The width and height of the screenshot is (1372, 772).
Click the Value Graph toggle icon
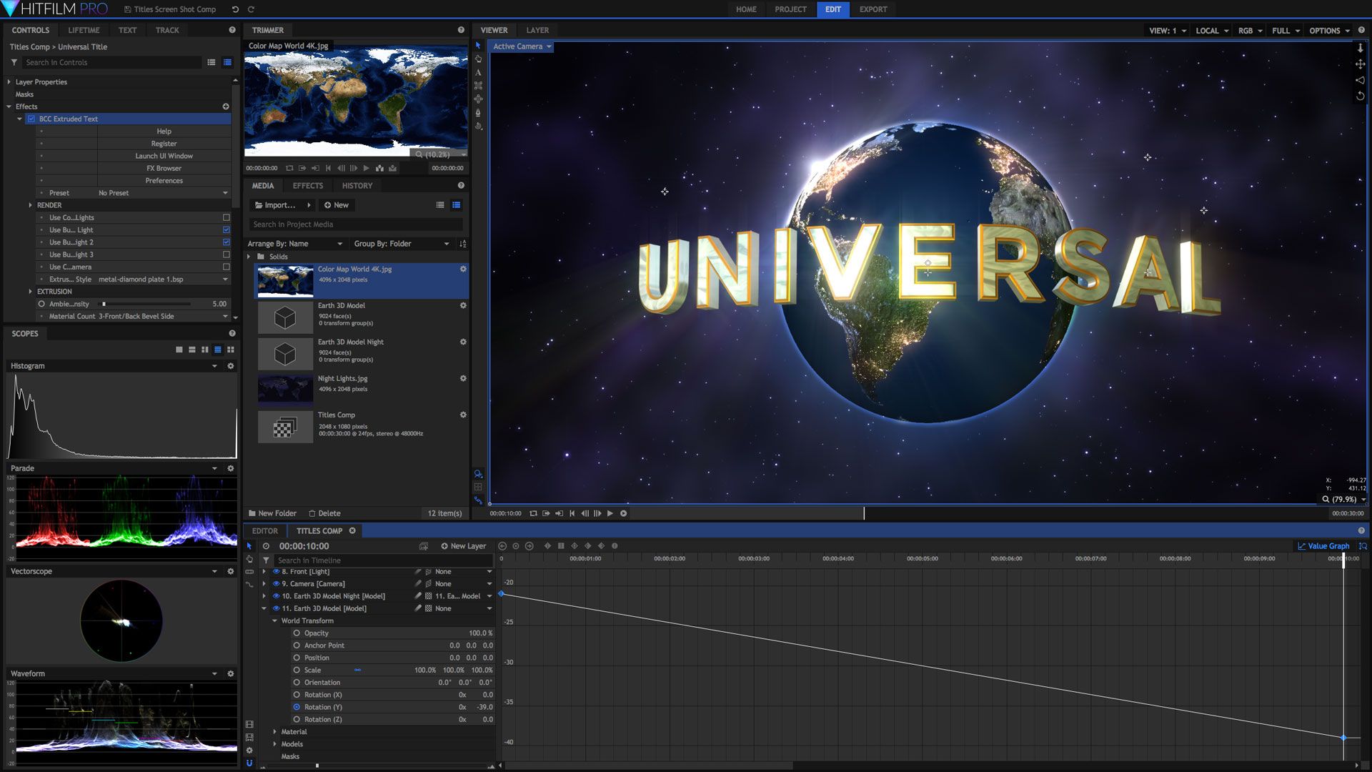1301,546
